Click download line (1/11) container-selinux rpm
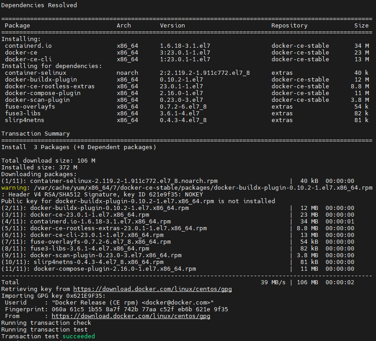This screenshot has height=341, width=376. (x=178, y=181)
